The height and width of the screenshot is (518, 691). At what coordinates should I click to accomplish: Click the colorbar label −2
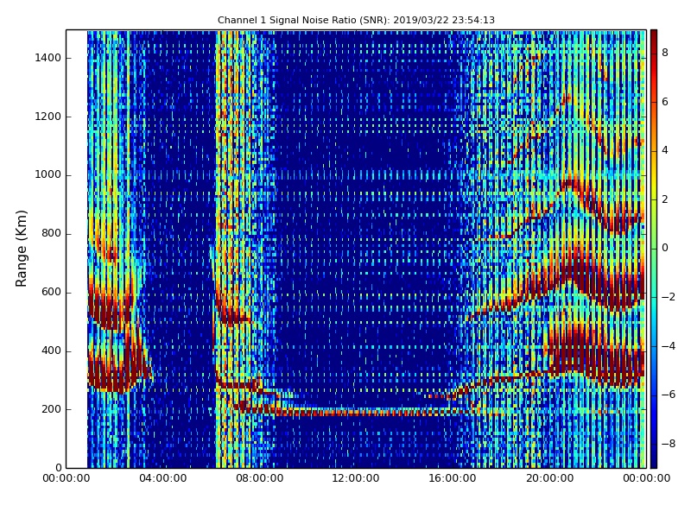coord(669,297)
